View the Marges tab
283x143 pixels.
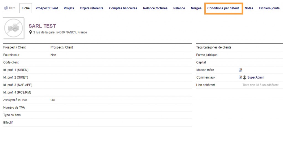click(196, 8)
